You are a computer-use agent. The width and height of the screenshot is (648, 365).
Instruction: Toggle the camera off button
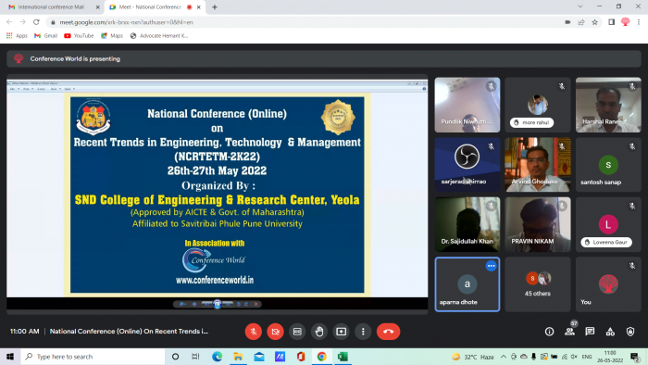275,332
